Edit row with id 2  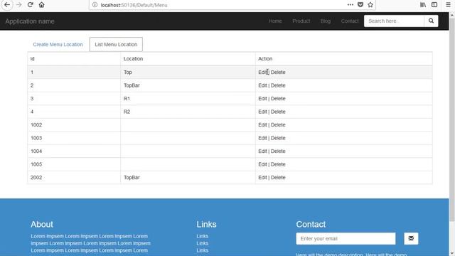click(262, 85)
